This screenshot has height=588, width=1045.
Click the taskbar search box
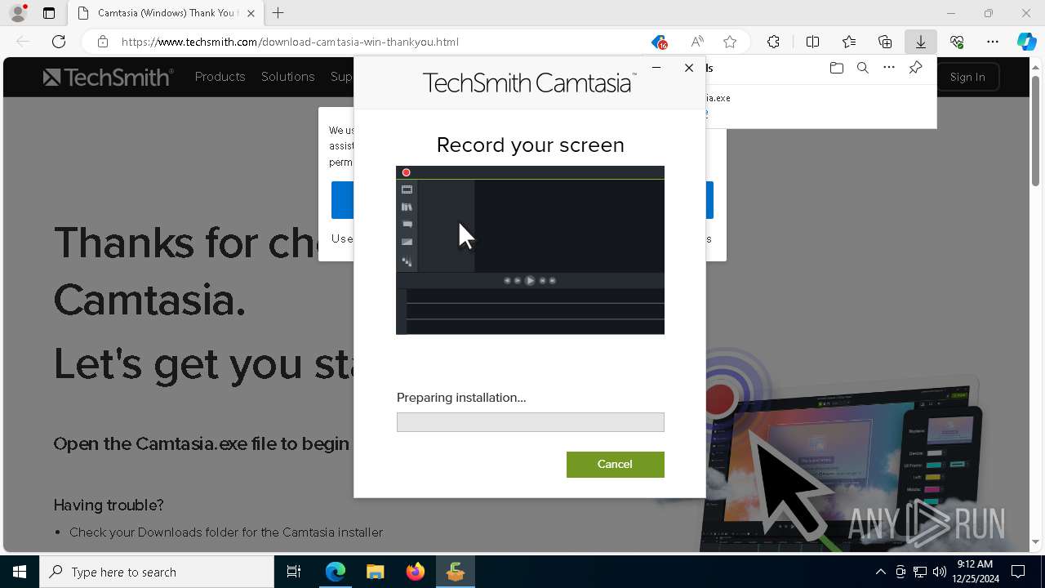(157, 572)
